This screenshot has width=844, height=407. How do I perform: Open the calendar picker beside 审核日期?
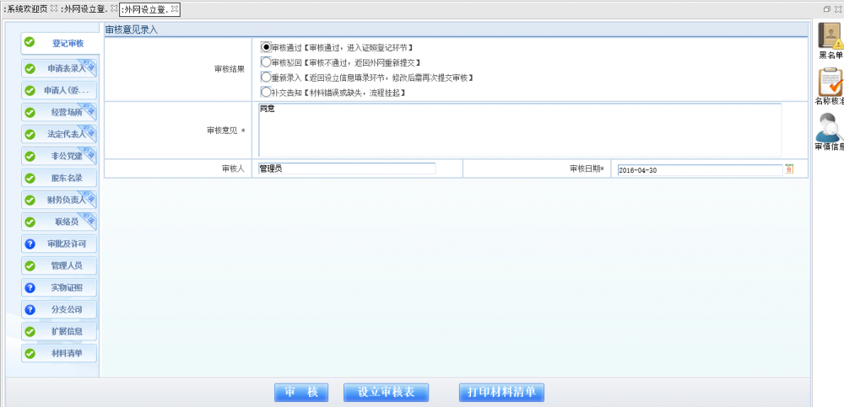click(789, 169)
